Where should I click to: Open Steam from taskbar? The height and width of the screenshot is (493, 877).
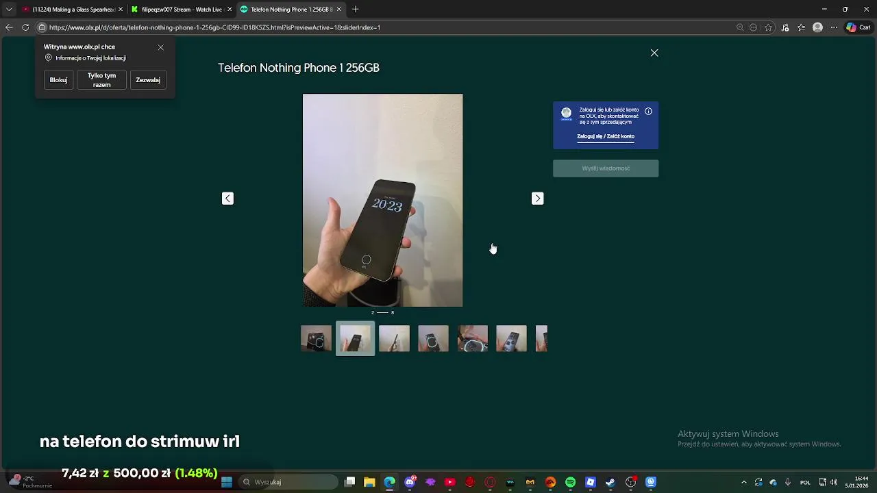(610, 482)
